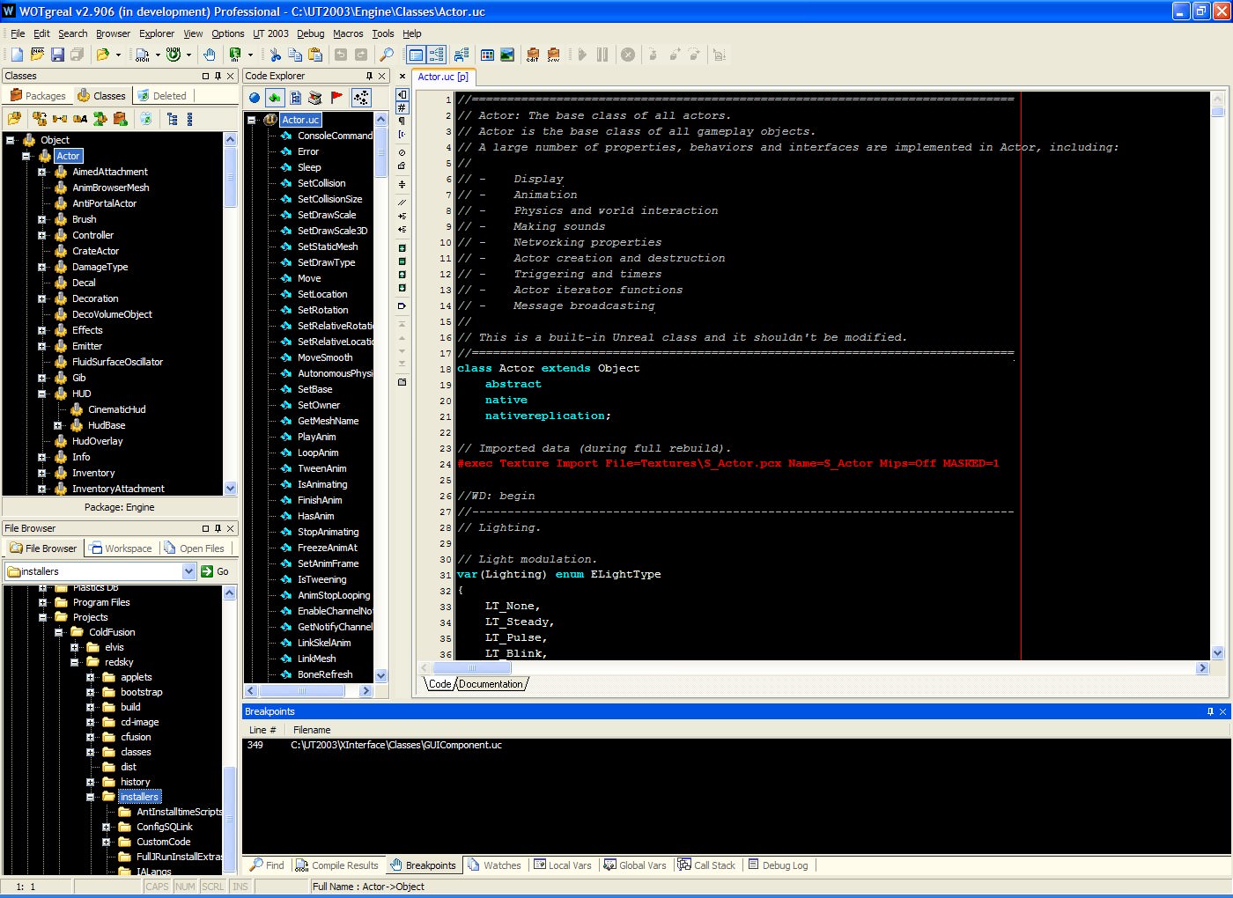Viewport: 1233px width, 898px height.
Task: Toggle pin on the Code Explorer panel
Action: (x=369, y=76)
